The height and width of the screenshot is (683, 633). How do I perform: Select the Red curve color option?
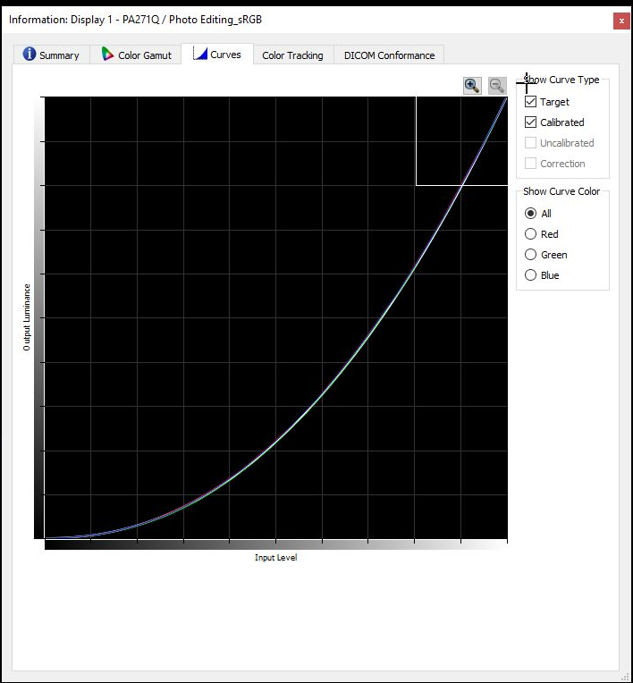(530, 234)
